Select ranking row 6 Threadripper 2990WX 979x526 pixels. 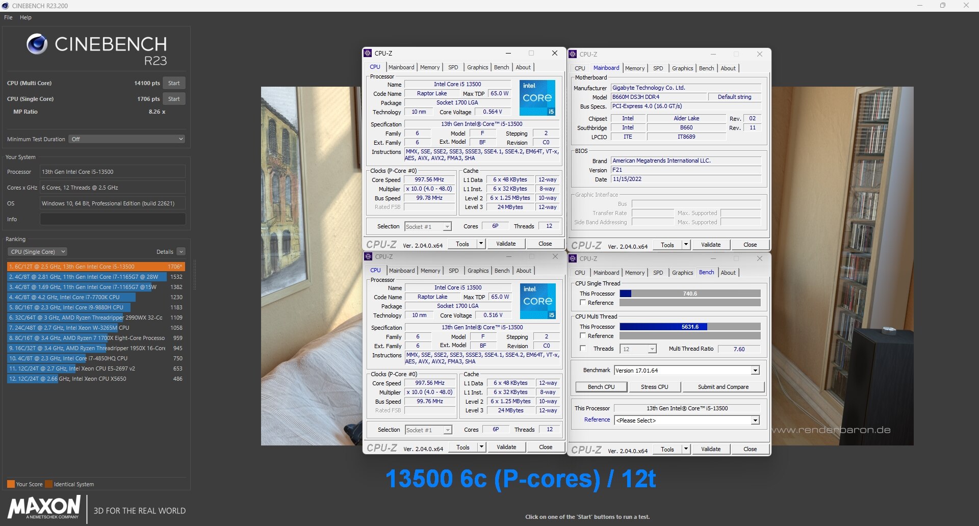point(96,318)
